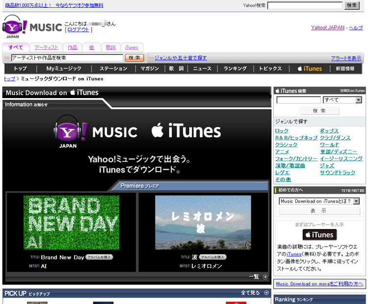Screen dimensions: 368x304
Task: Open ステーション in the navigation bar
Action: pos(113,69)
